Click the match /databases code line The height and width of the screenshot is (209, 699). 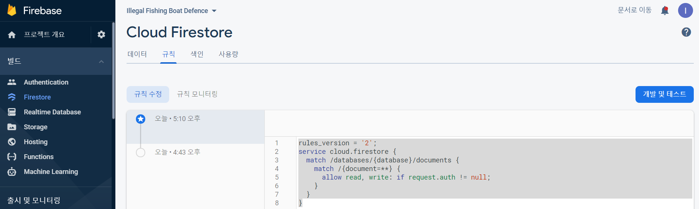click(x=383, y=160)
